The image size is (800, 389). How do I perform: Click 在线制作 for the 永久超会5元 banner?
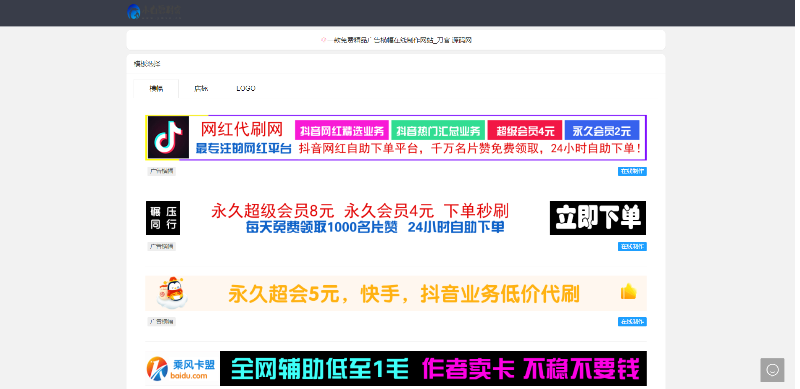(x=632, y=321)
